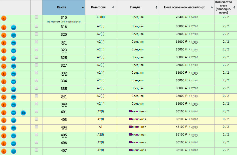Open cabin number 405 link
This screenshot has width=237, height=155.
tap(64, 135)
